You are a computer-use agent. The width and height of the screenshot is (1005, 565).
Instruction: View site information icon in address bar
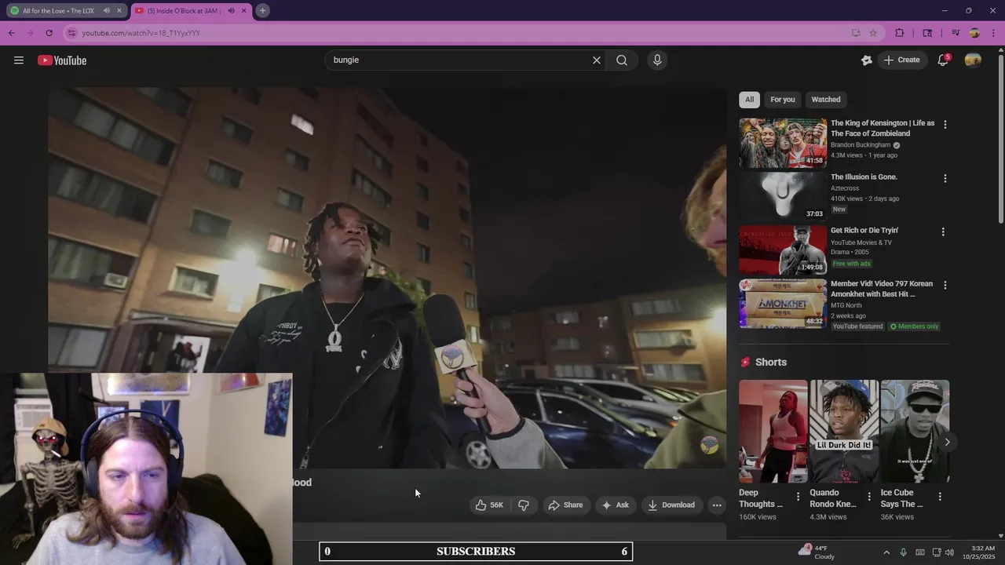click(x=71, y=33)
